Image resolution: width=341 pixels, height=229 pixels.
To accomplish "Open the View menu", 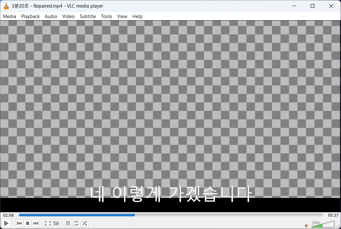I will (x=122, y=16).
